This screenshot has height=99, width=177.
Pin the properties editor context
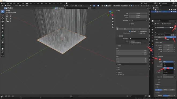pos(175,24)
